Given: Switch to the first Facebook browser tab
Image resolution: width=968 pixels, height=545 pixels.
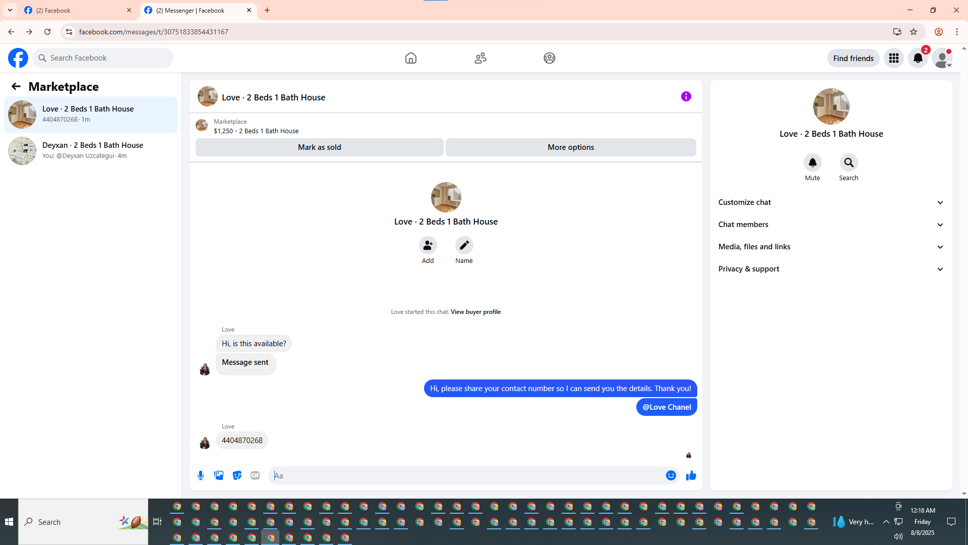Looking at the screenshot, I should pyautogui.click(x=76, y=10).
